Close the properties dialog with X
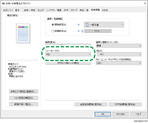The height and width of the screenshot is (123, 148). 145,3
